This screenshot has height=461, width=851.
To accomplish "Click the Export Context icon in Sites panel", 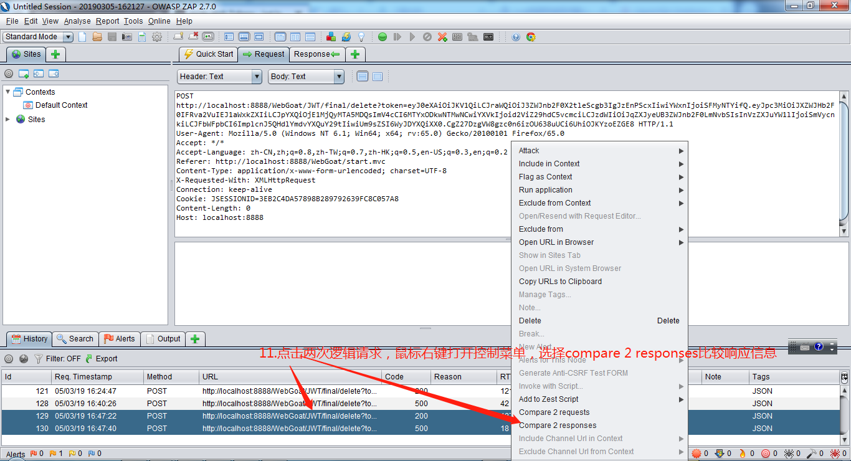I will click(x=54, y=74).
